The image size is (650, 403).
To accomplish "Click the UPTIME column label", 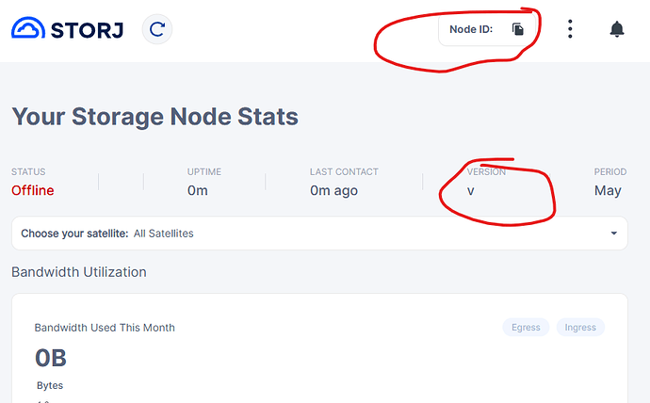I will pyautogui.click(x=204, y=172).
